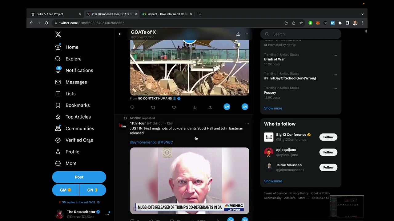View analytics for NO CONTEXT HUMANS tweet
This screenshot has height=221, width=394.
(x=195, y=107)
